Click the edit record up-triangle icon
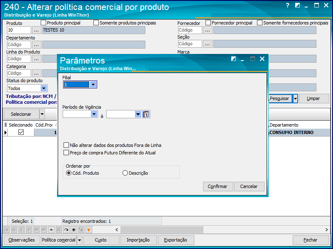This screenshot has height=249, width=333. (51, 230)
